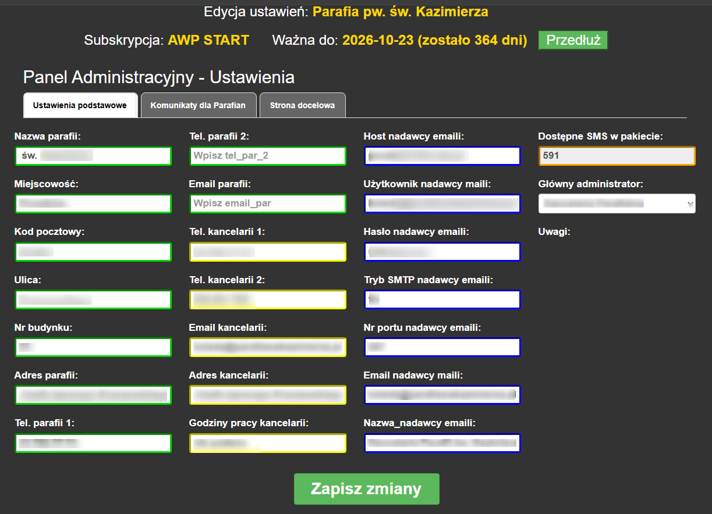
Task: Select the Ulica text field
Action: [x=93, y=299]
